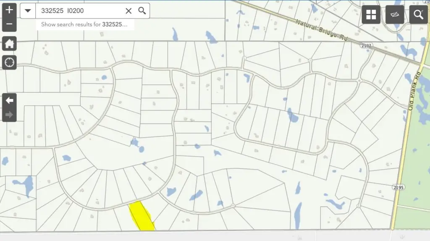The image size is (430, 241).
Task: Zoom out with the minus button
Action: (x=9, y=25)
